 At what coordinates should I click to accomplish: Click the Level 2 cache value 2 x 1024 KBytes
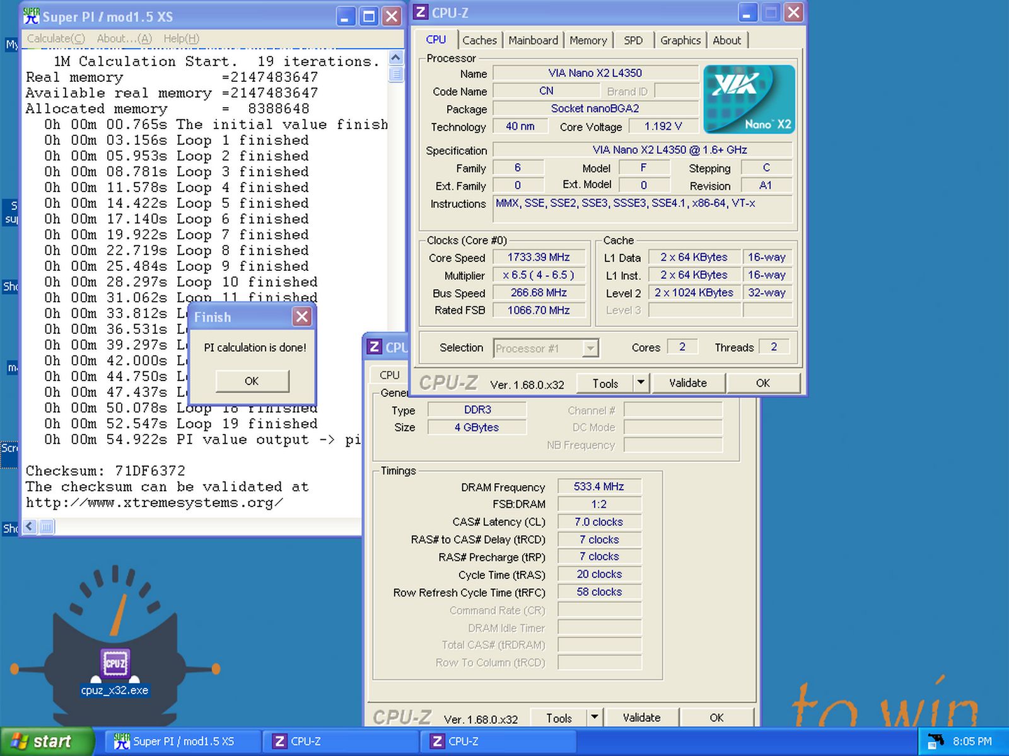click(694, 292)
